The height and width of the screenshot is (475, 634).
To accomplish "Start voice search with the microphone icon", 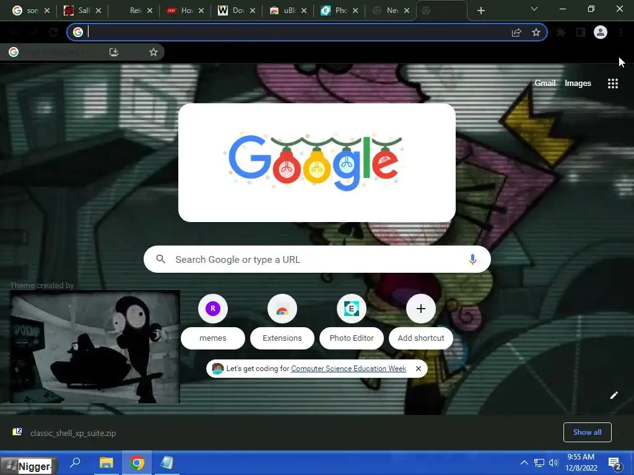I will [x=472, y=259].
